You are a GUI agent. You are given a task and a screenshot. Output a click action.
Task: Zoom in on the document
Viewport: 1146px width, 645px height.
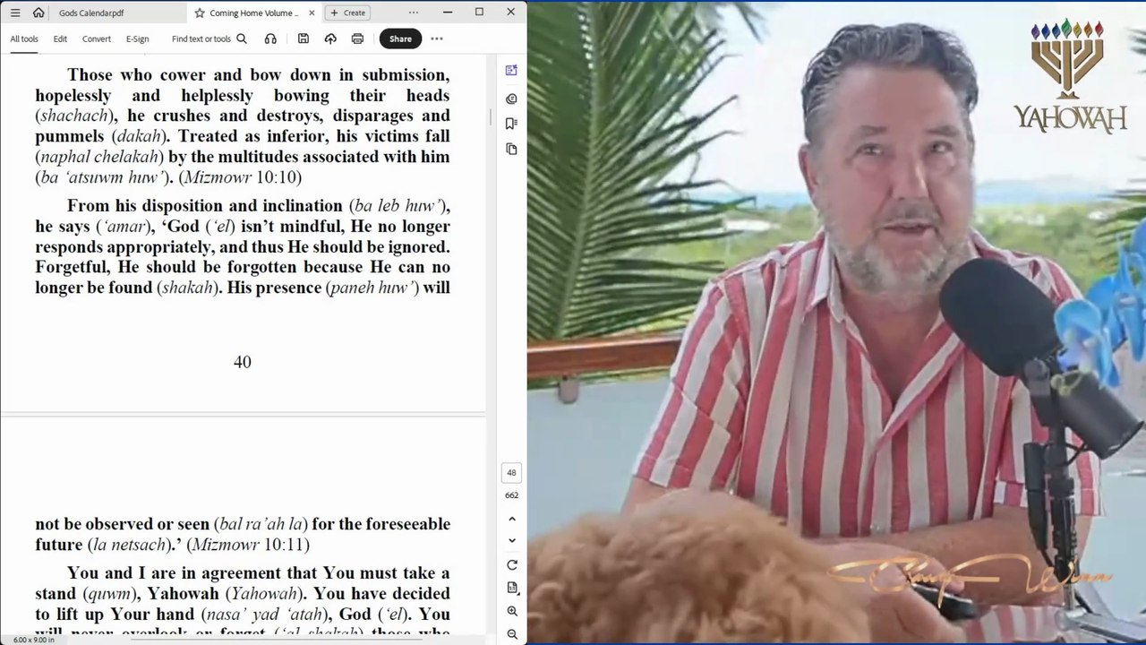[x=512, y=611]
